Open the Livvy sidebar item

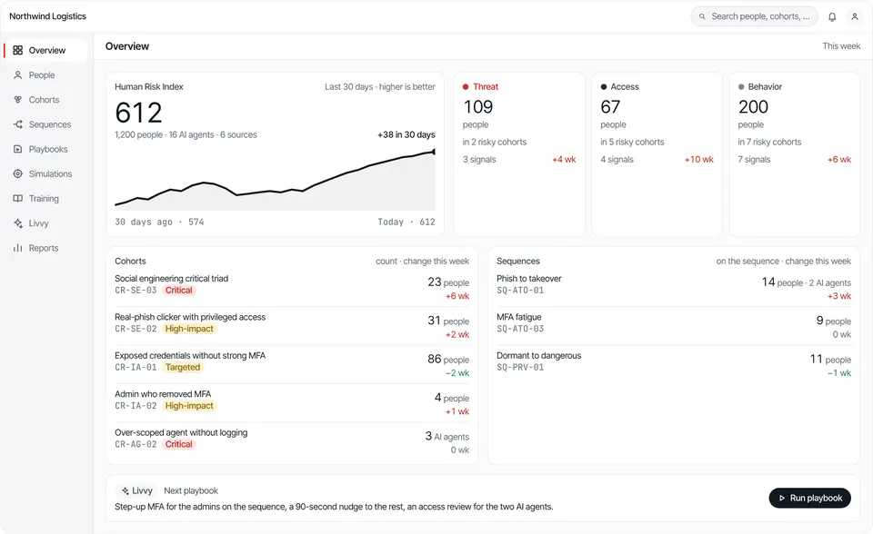point(45,223)
